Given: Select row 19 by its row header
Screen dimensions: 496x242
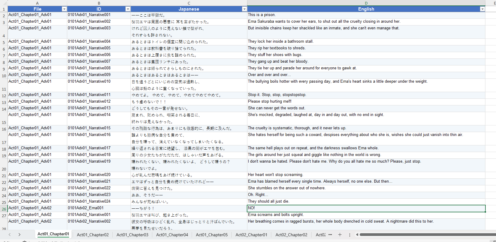Looking at the screenshot, I should coord(4,155).
